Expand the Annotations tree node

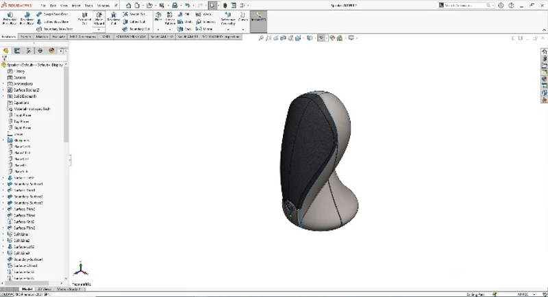3,83
